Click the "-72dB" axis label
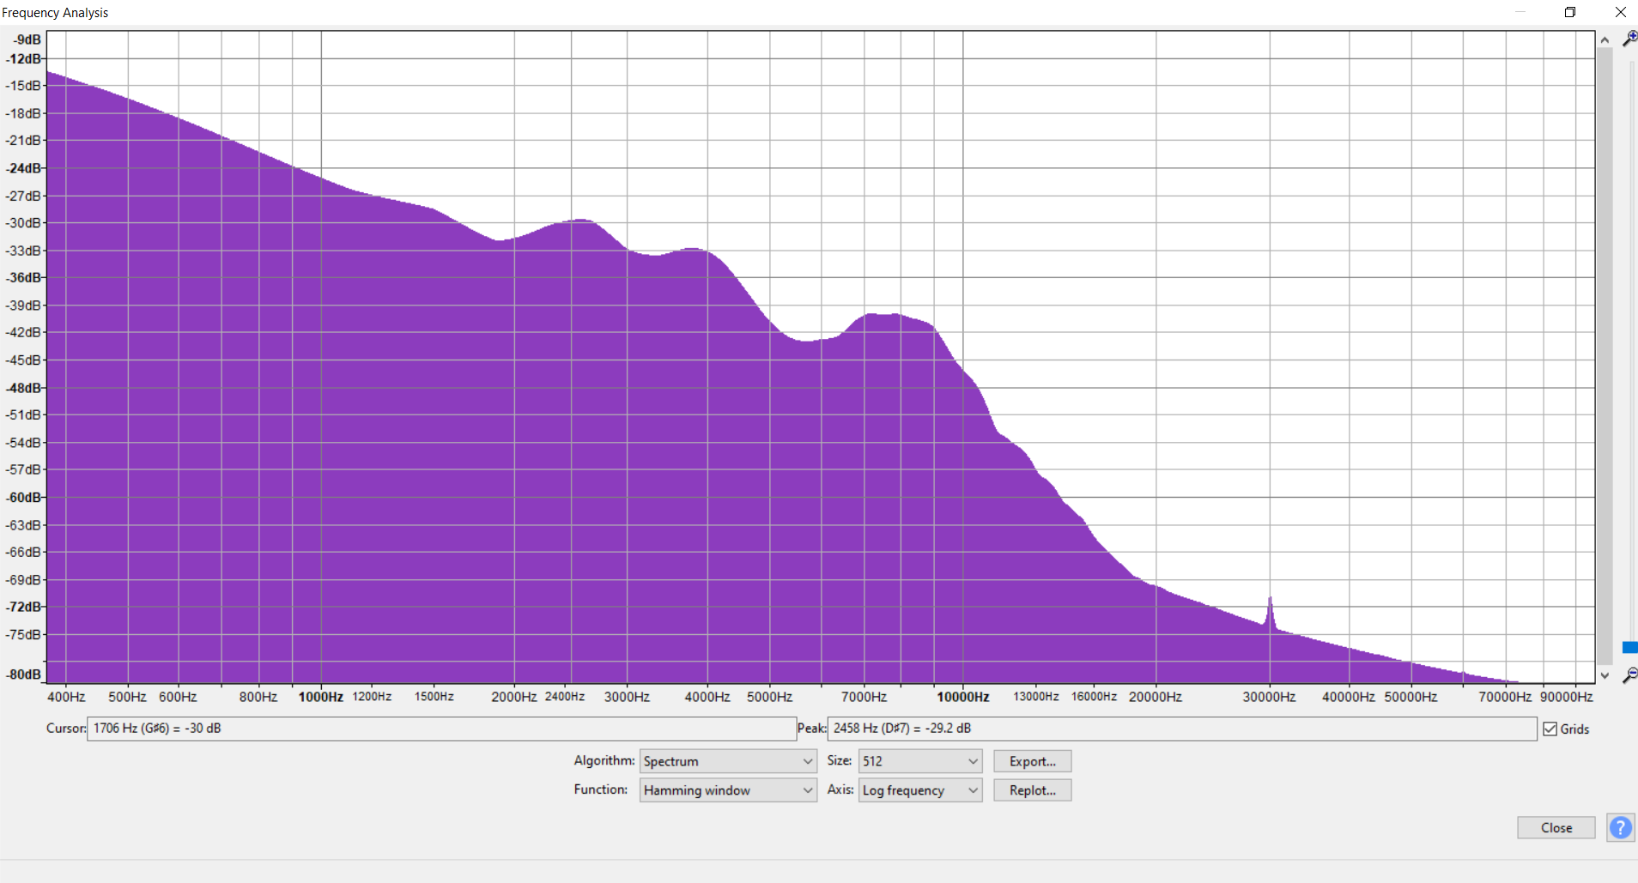This screenshot has width=1638, height=883. point(24,607)
